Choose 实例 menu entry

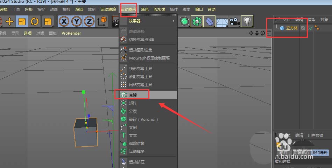[148, 127]
